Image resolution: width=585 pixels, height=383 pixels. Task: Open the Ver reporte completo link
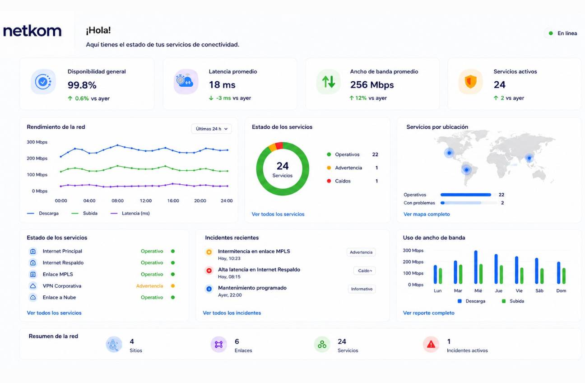[x=429, y=313]
